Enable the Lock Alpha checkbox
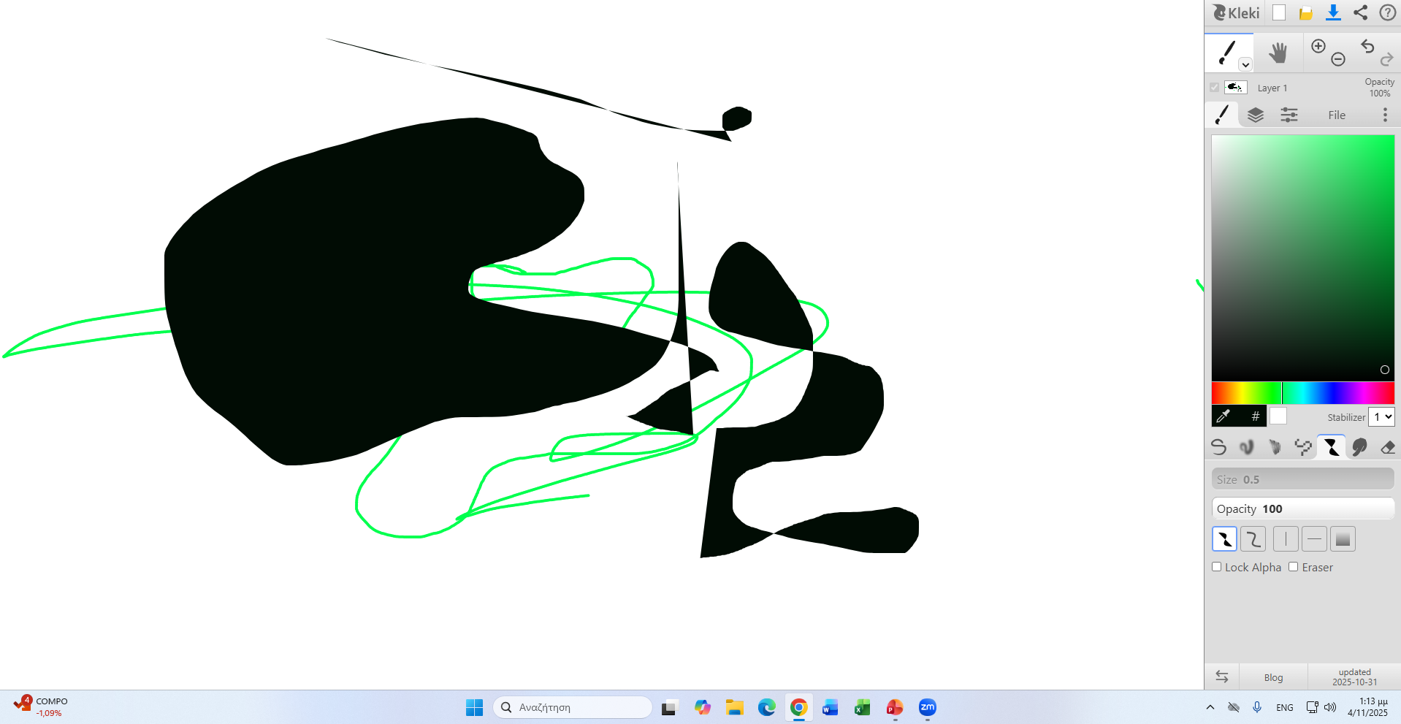The height and width of the screenshot is (724, 1401). [1217, 567]
